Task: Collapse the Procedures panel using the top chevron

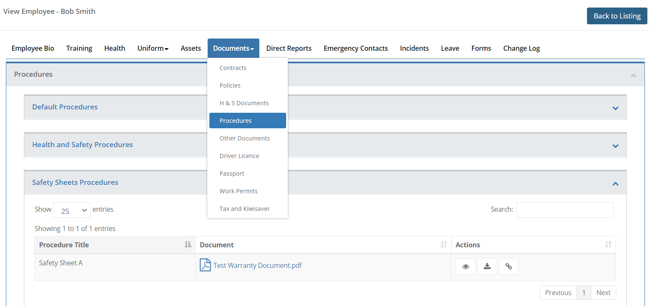Action: [x=634, y=75]
